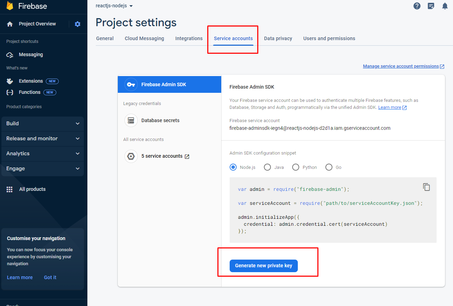Viewport: 453px width, 306px height.
Task: Choose Go as the snippet language
Action: 329,167
